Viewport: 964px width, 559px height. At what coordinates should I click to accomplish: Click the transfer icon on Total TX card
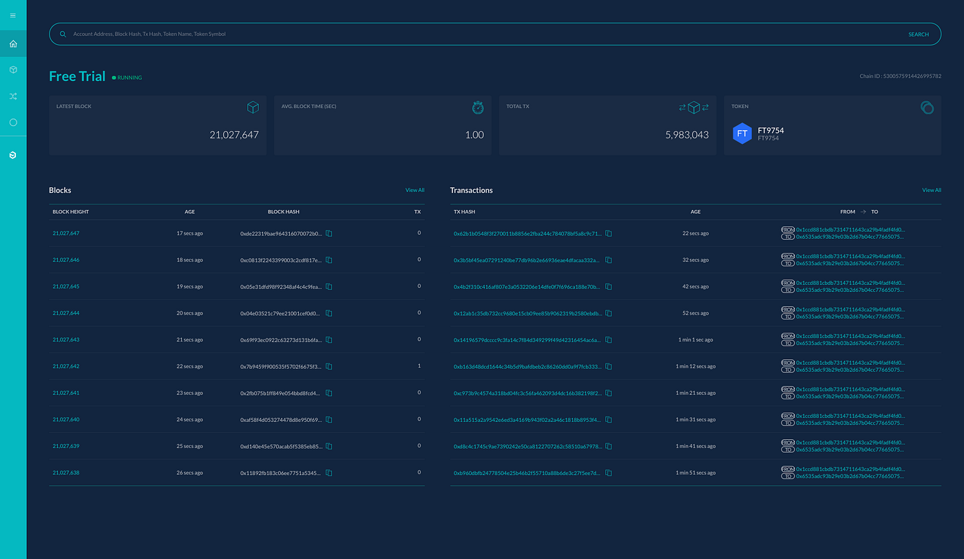(x=694, y=107)
